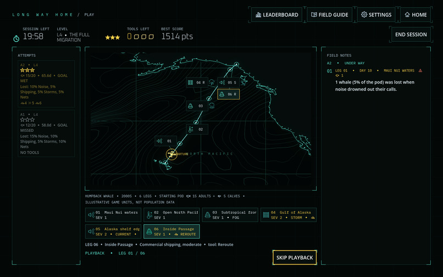Click the leftmost Tools Left slot
Viewport: 443px width, 277px height.
129,36
